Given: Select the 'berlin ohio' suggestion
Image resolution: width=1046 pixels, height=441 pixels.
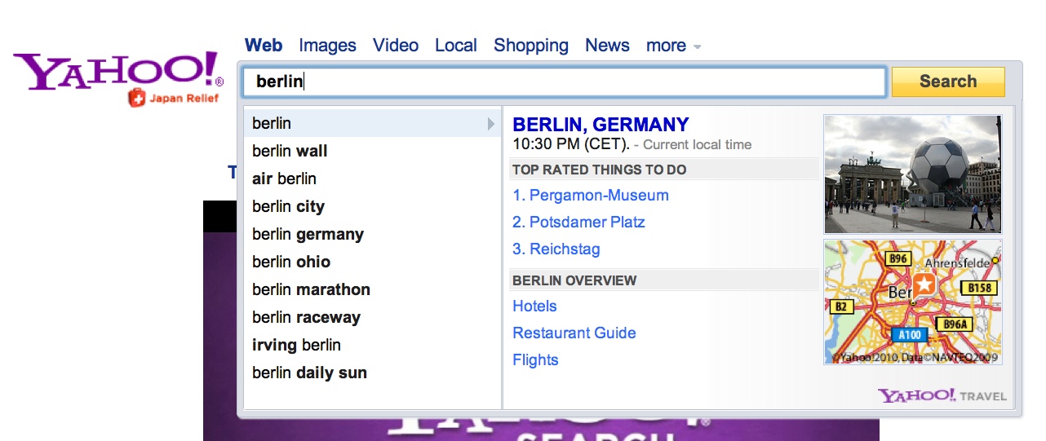Looking at the screenshot, I should tap(373, 262).
